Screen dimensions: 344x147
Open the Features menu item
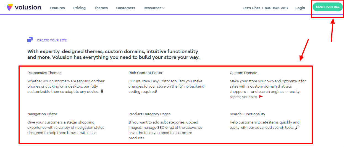tap(57, 8)
